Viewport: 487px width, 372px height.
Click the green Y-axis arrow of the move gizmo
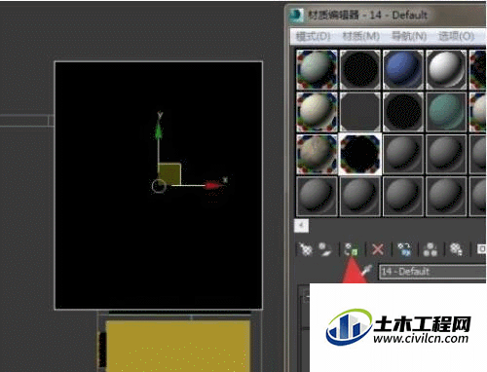coord(159,131)
